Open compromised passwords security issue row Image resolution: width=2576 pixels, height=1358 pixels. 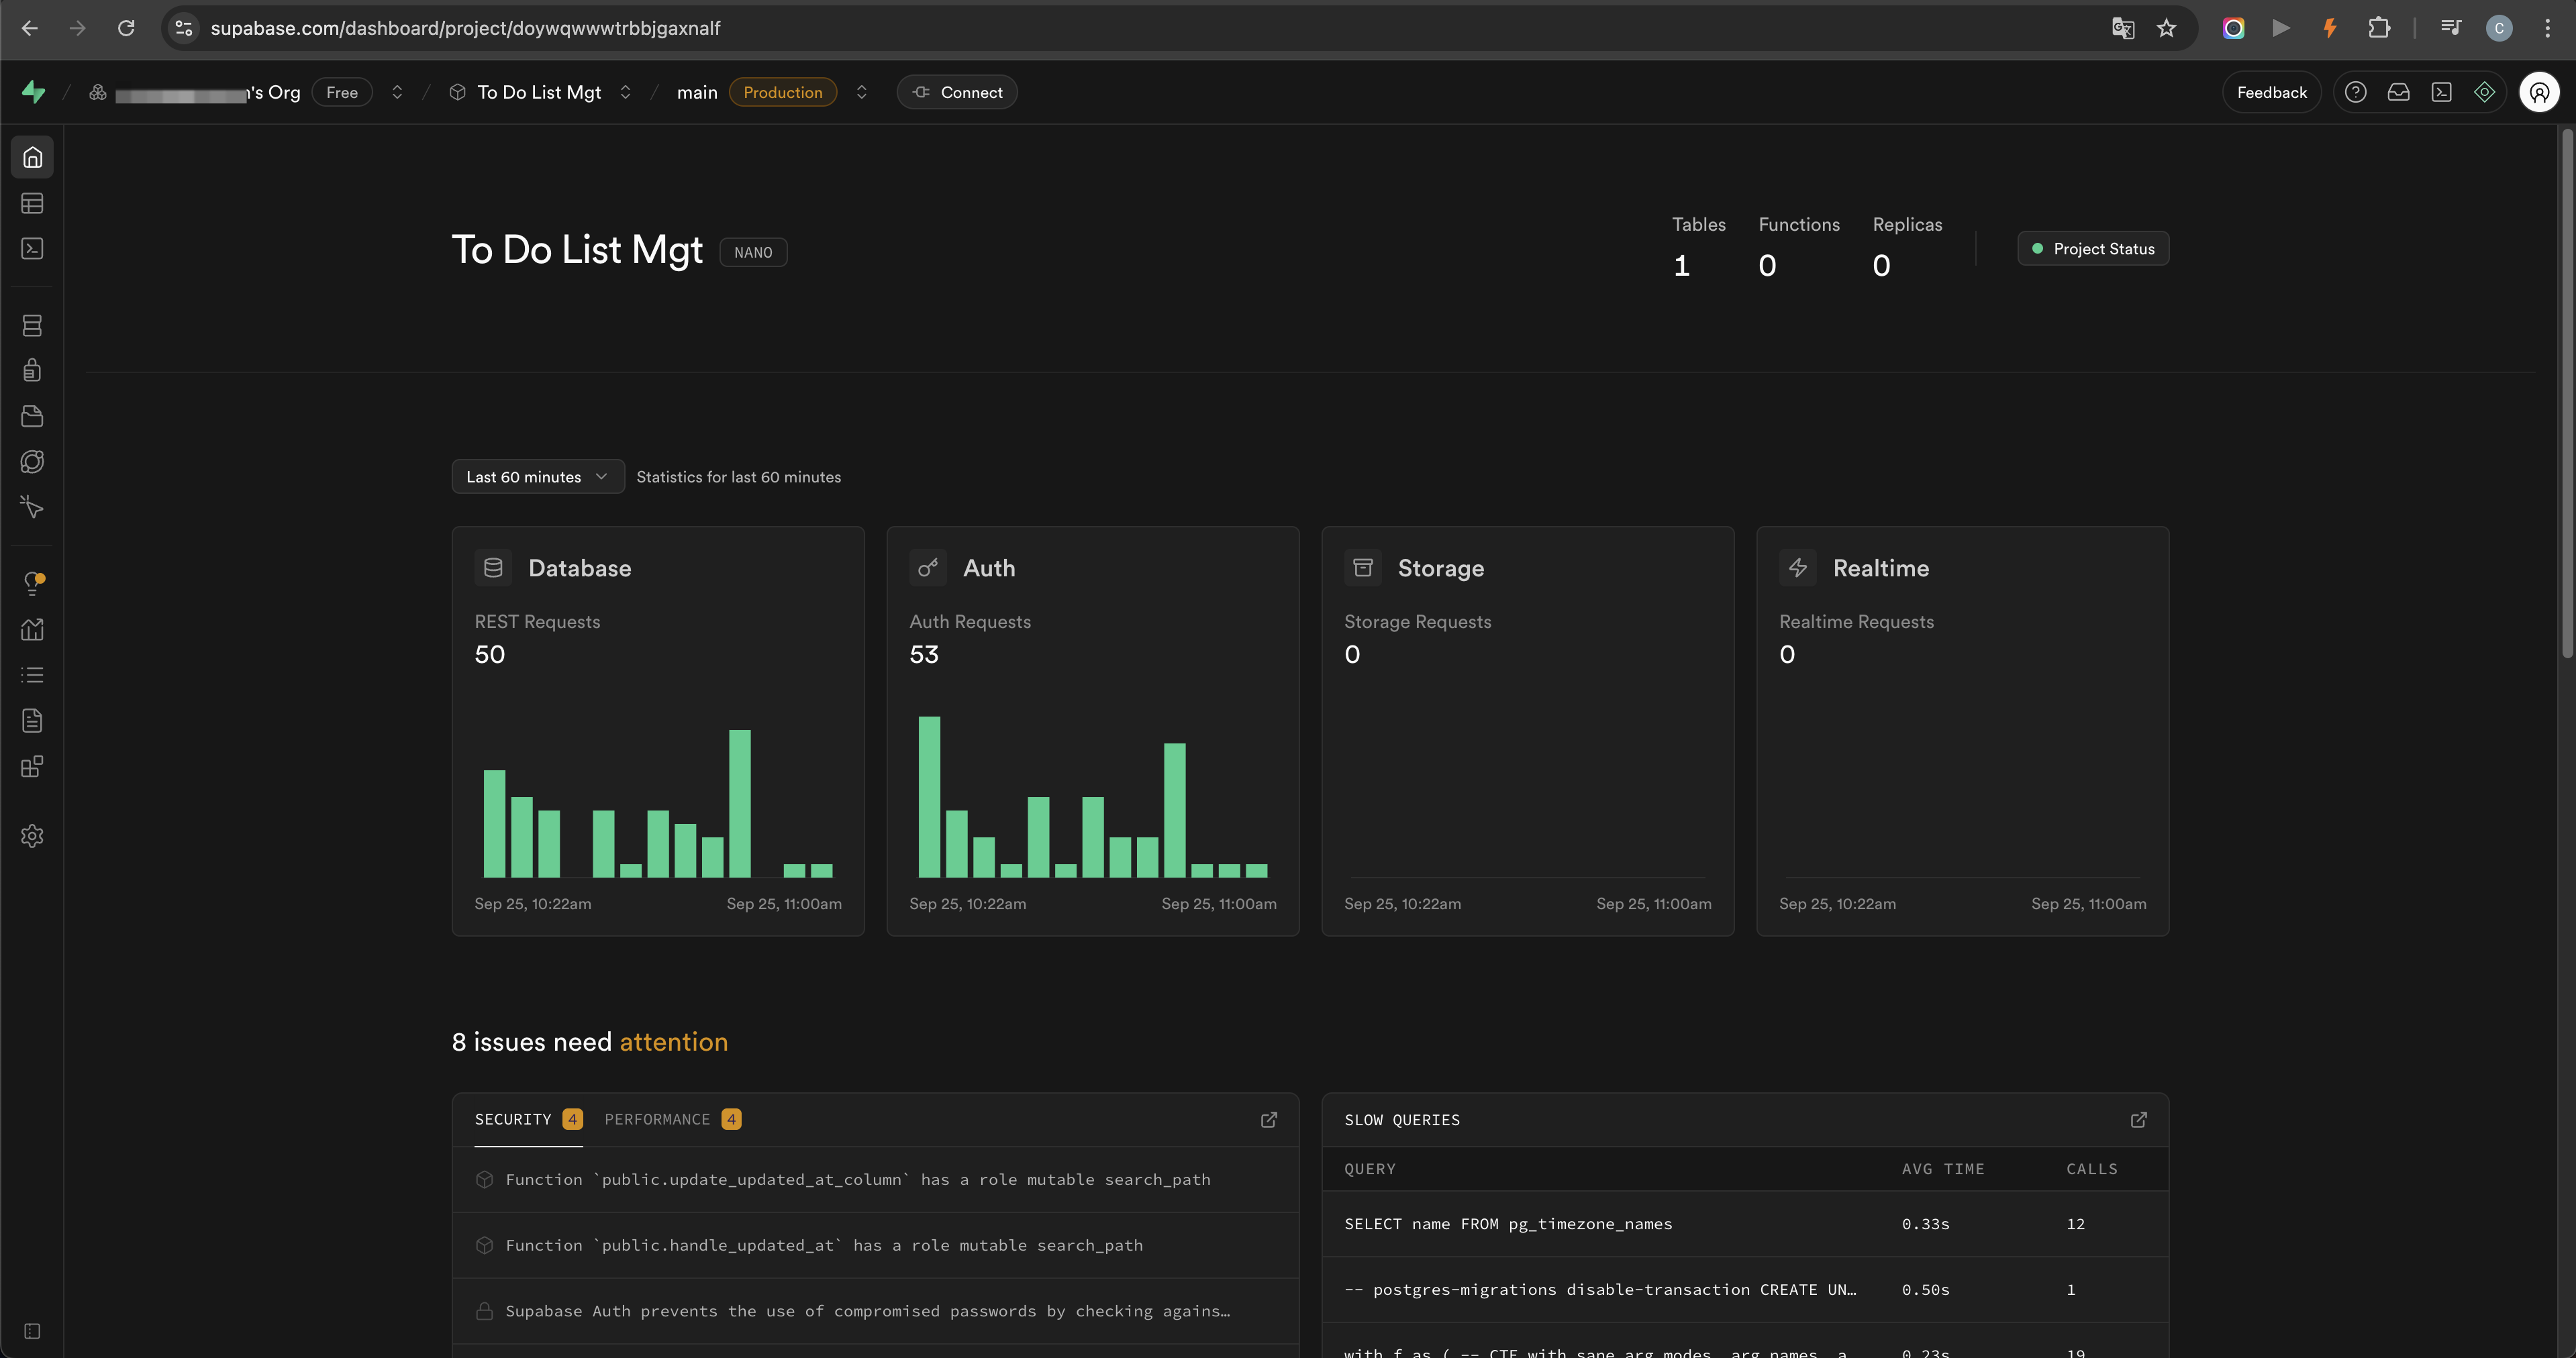875,1311
